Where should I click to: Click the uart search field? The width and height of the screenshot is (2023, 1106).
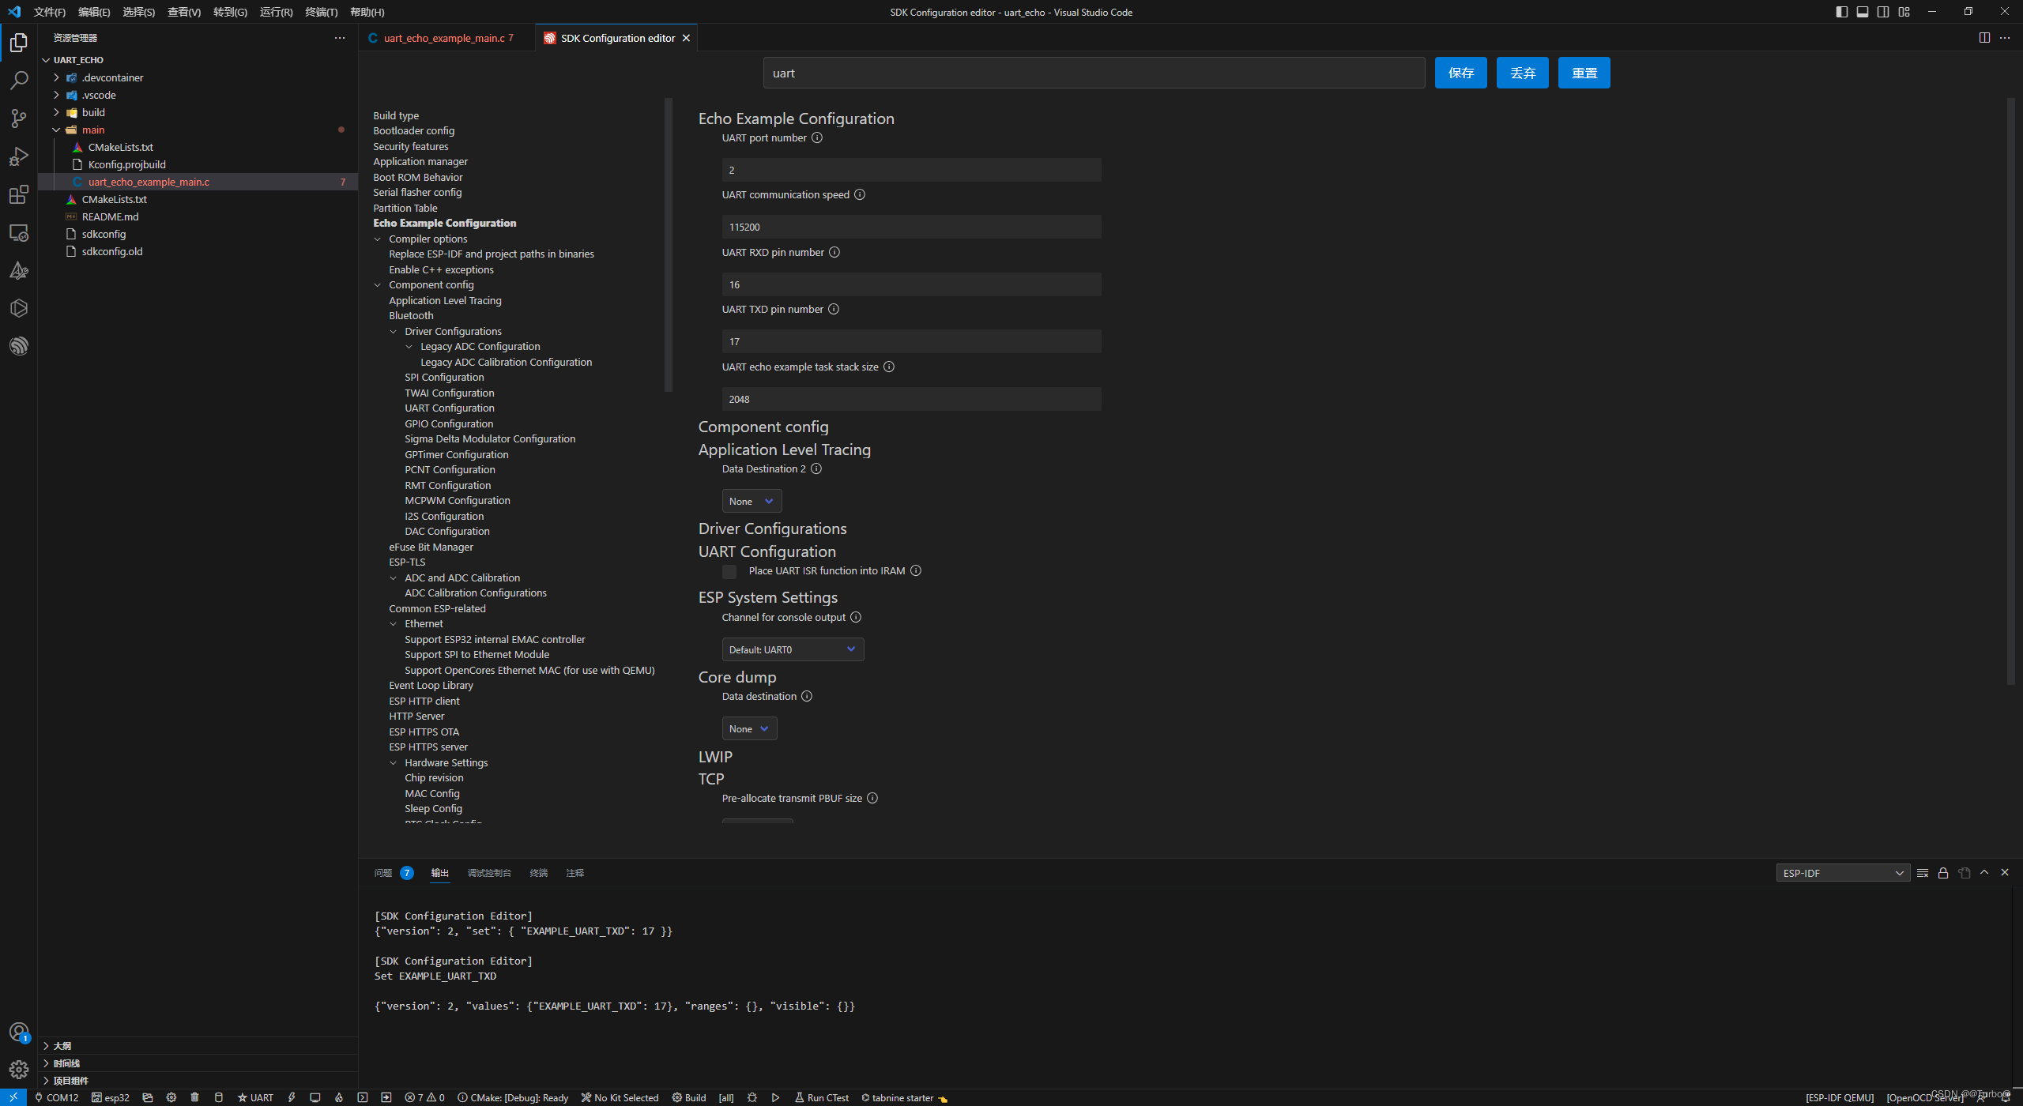[x=1094, y=73]
